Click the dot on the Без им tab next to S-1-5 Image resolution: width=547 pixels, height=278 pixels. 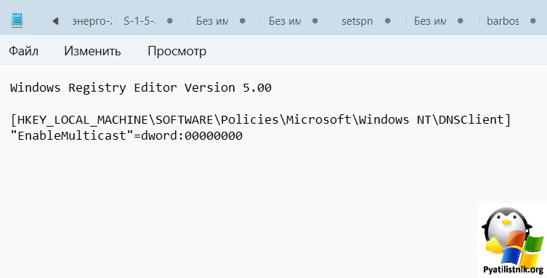[x=243, y=21]
